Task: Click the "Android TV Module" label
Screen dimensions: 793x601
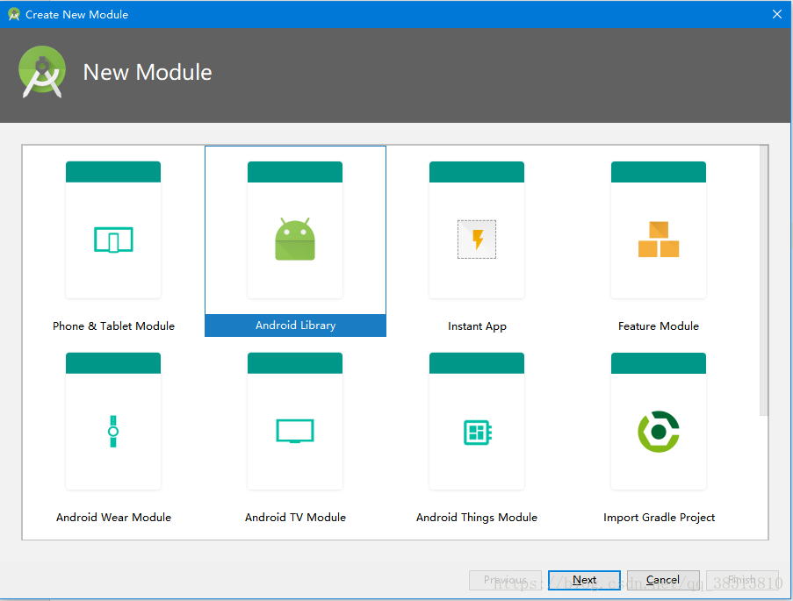Action: [x=295, y=517]
